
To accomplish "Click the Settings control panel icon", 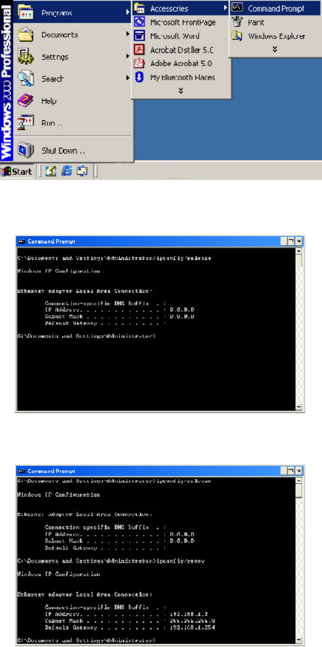I will pyautogui.click(x=25, y=57).
